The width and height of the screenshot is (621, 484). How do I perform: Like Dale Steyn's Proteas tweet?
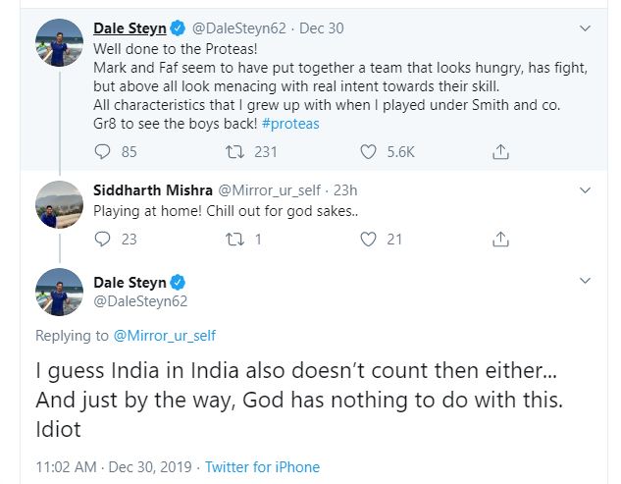(369, 151)
